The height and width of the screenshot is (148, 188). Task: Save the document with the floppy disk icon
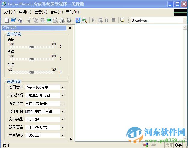(20, 20)
